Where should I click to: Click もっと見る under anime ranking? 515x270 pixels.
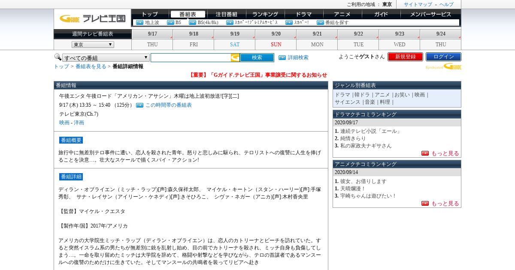[x=445, y=203]
